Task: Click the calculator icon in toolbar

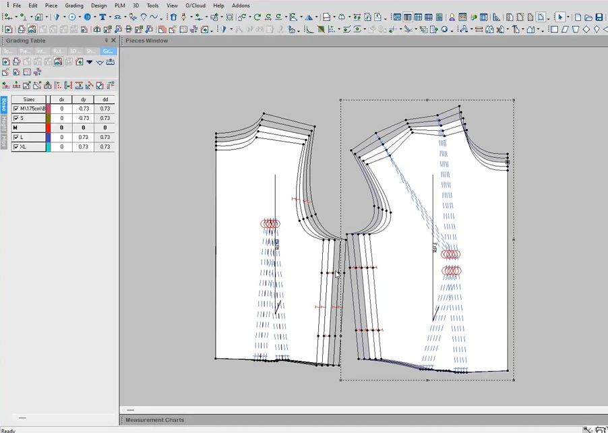Action: tap(439, 18)
